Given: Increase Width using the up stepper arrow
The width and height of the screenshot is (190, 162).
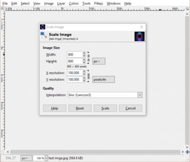Looking at the screenshot, I should (x=84, y=53).
